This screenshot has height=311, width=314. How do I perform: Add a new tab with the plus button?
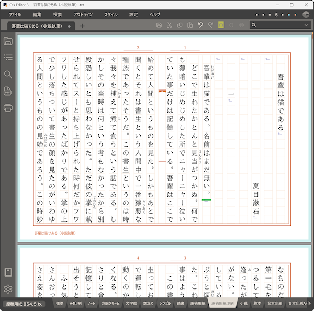tap(82, 26)
